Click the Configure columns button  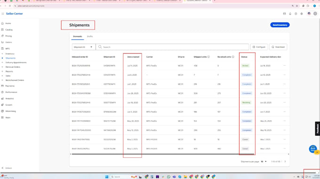259,47
